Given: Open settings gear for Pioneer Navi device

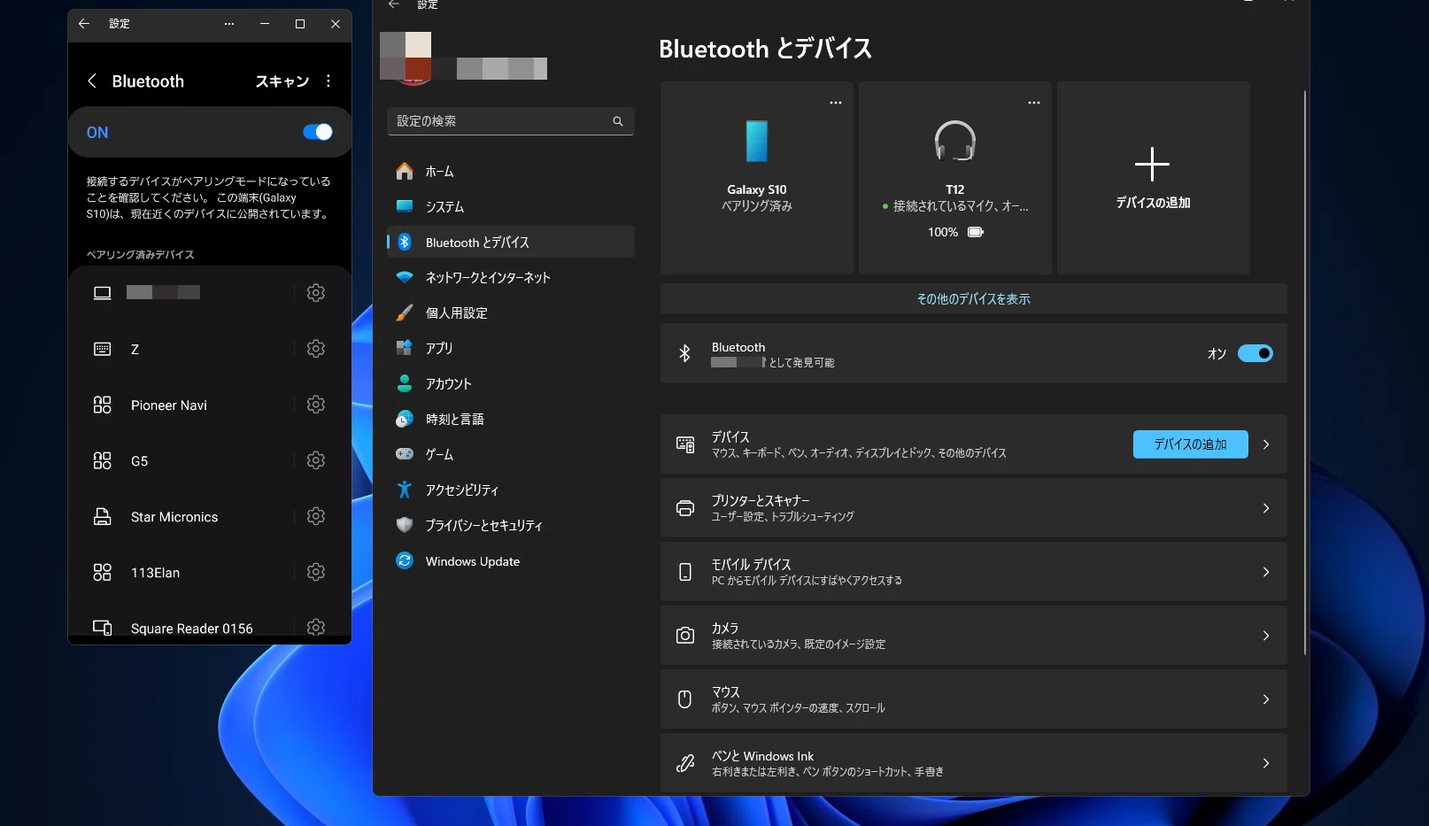Looking at the screenshot, I should pos(315,405).
